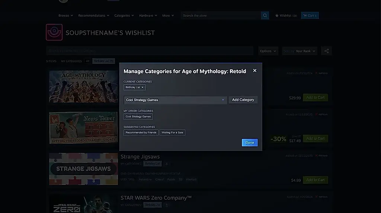Pick the Recommended by Friends suggestion
This screenshot has height=213, width=381.
[141, 133]
